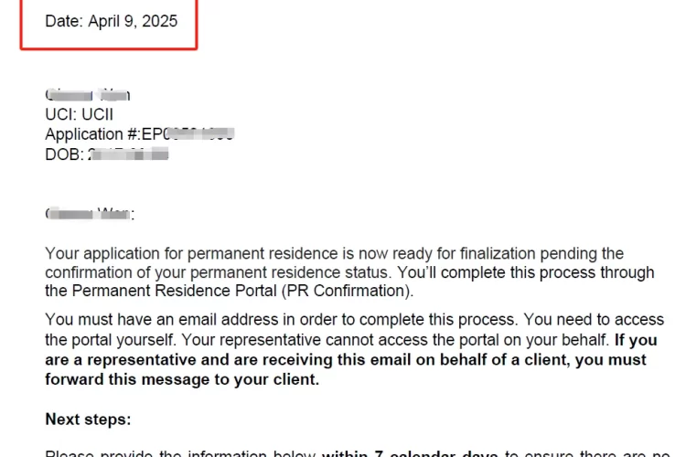Click the 'Permanent Residence Portal' phrase
This screenshot has width=686, height=457.
174,291
